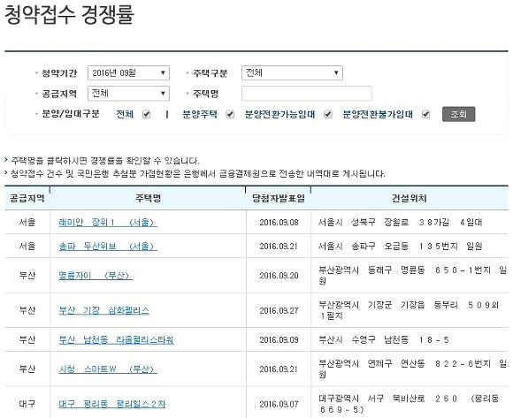The width and height of the screenshot is (513, 418).
Task: Click the 분양/임대구분 filter label
Action: pyautogui.click(x=71, y=114)
